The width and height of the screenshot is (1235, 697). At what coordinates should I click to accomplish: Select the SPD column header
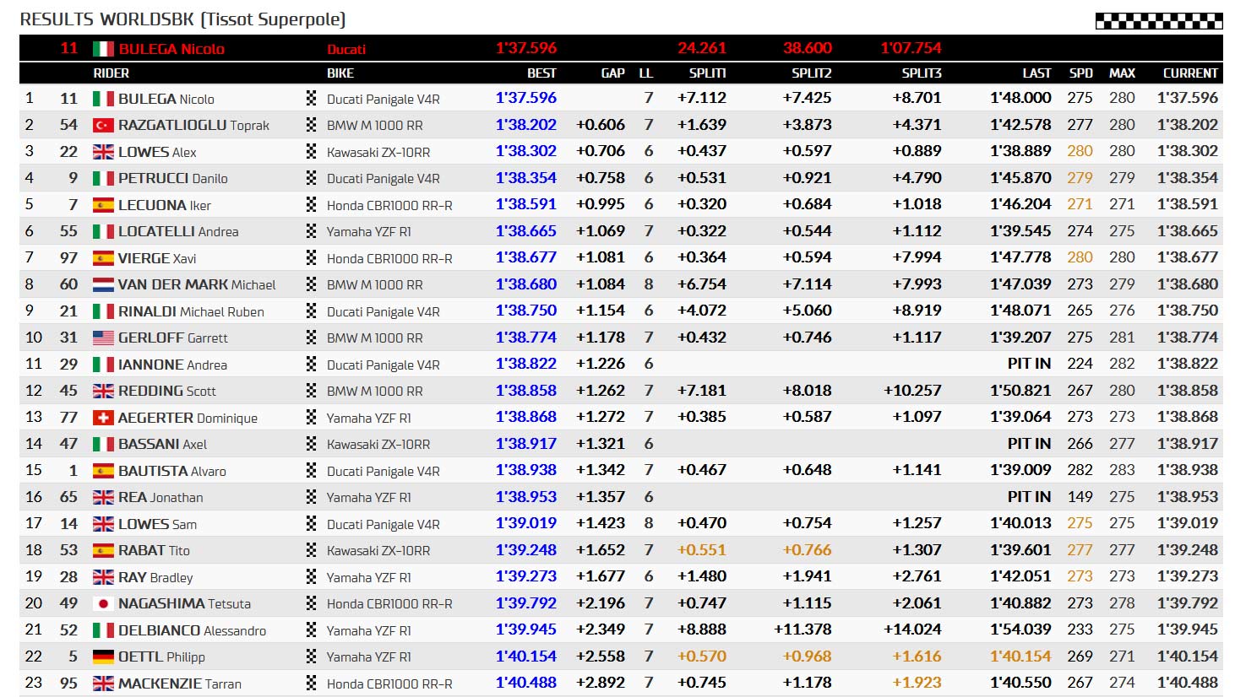1081,73
